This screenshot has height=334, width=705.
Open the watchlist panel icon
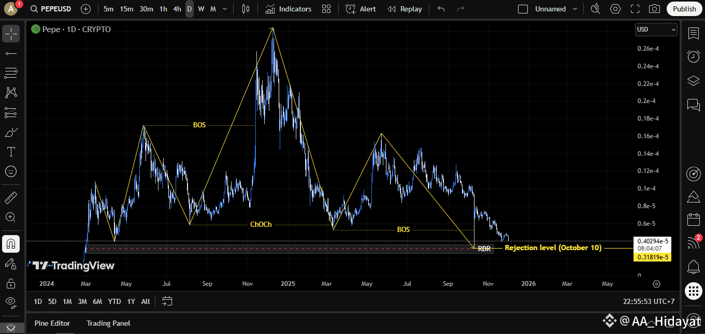(x=693, y=34)
